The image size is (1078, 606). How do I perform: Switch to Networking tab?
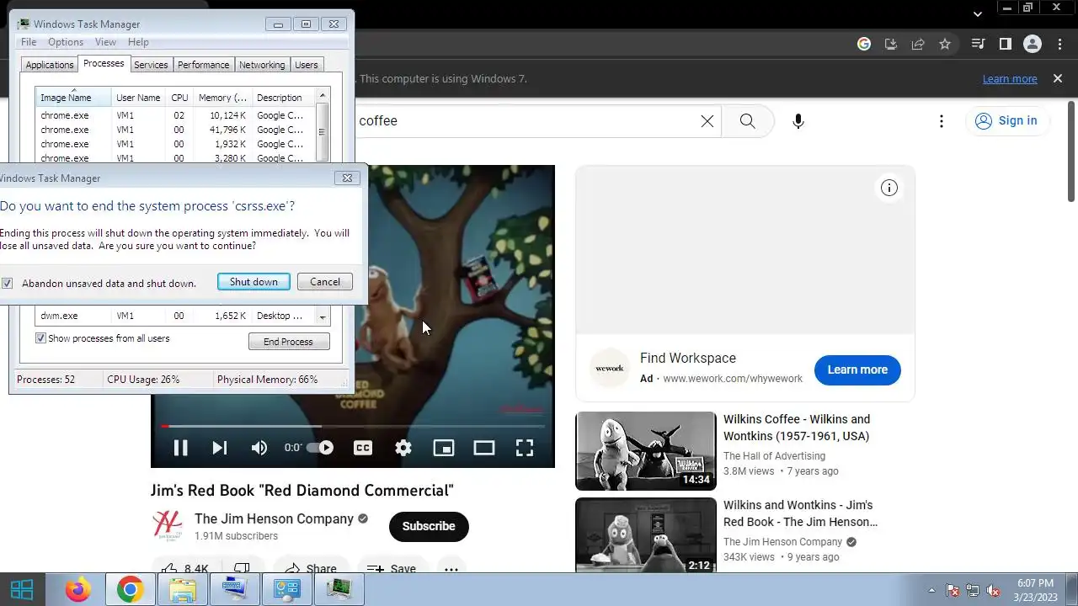262,65
